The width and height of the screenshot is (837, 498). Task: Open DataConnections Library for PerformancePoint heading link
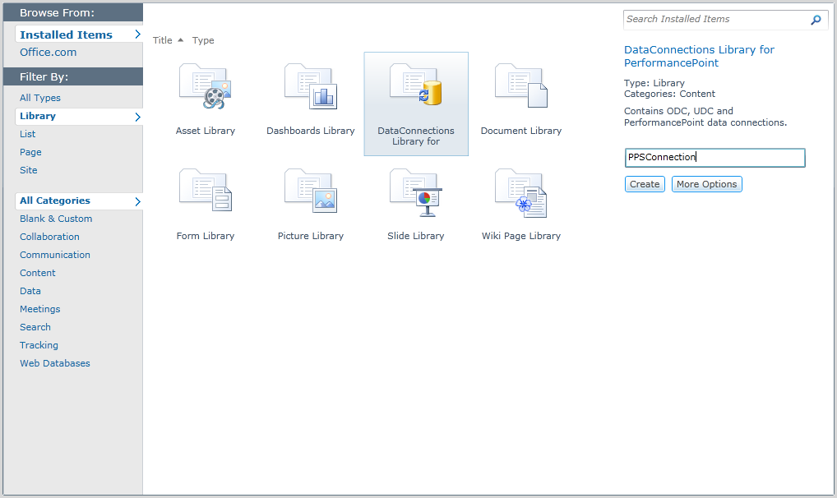(x=699, y=56)
